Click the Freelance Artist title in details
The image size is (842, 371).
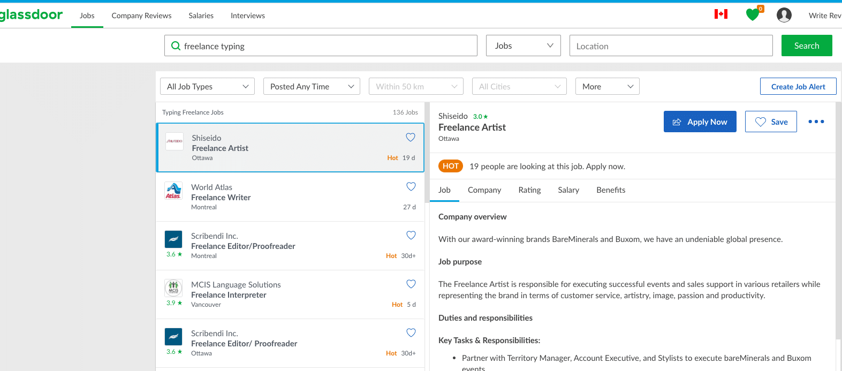[x=472, y=127]
